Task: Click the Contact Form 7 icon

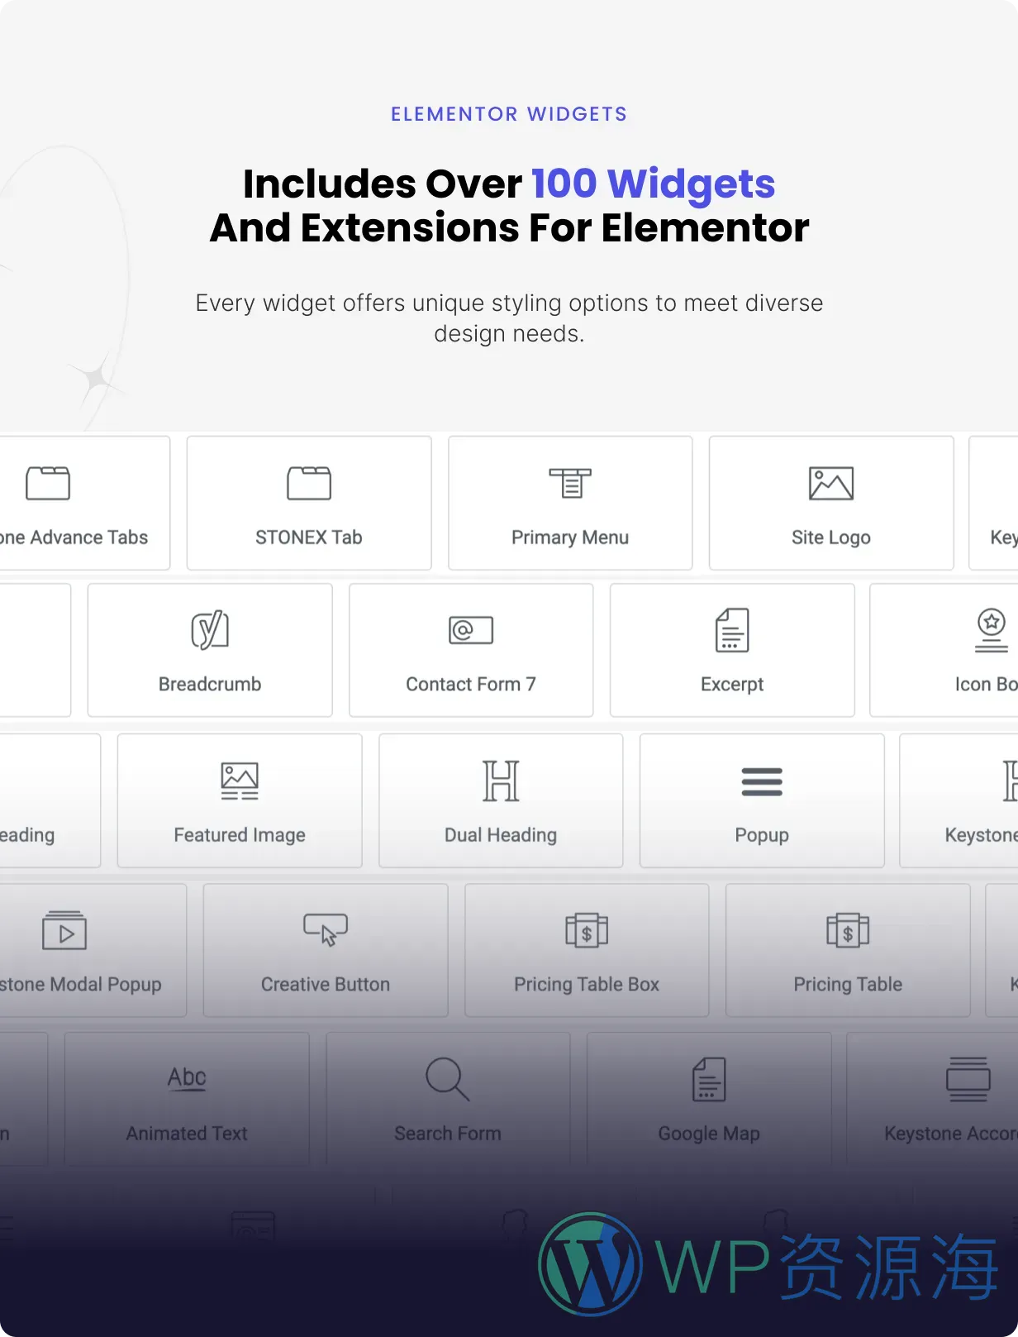Action: (x=471, y=630)
